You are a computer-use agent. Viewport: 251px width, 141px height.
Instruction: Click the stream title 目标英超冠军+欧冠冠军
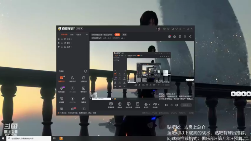102,34
